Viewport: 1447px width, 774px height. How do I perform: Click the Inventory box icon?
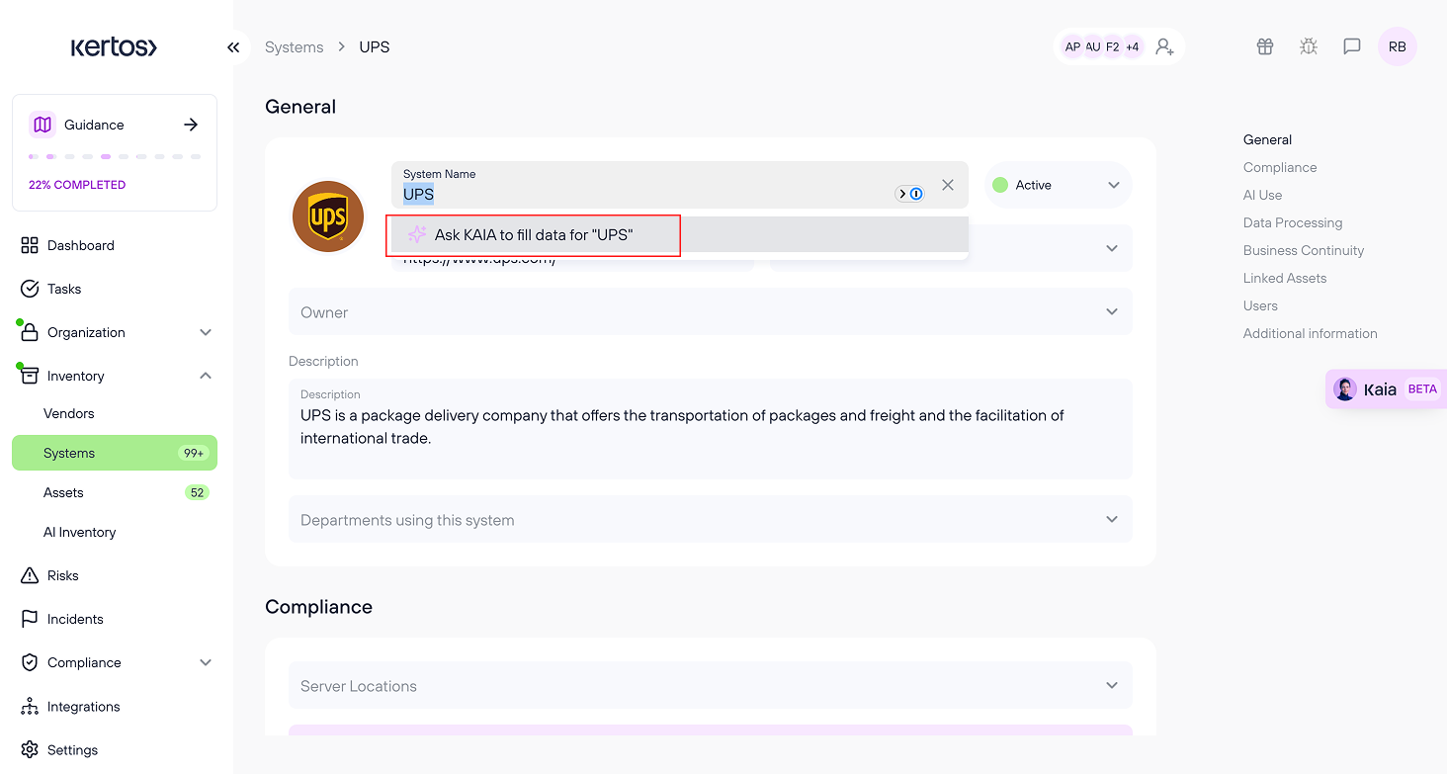tap(30, 376)
